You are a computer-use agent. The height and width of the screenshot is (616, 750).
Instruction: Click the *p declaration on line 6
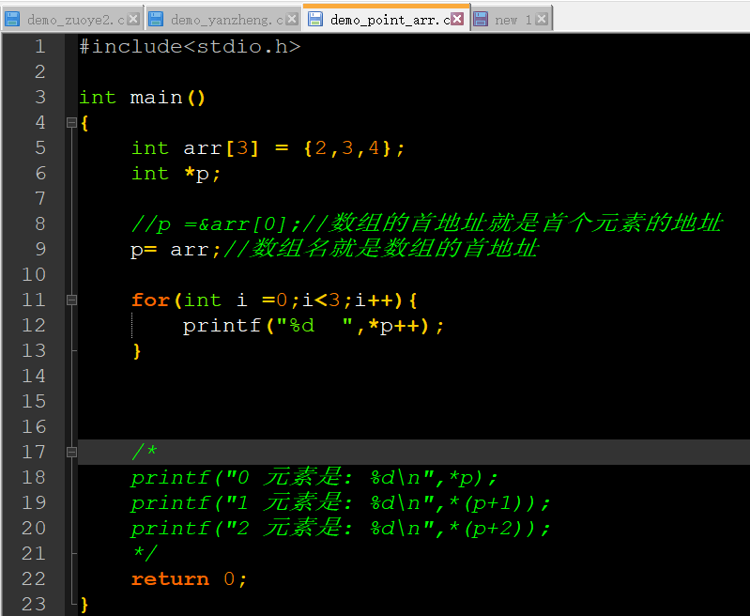[203, 174]
